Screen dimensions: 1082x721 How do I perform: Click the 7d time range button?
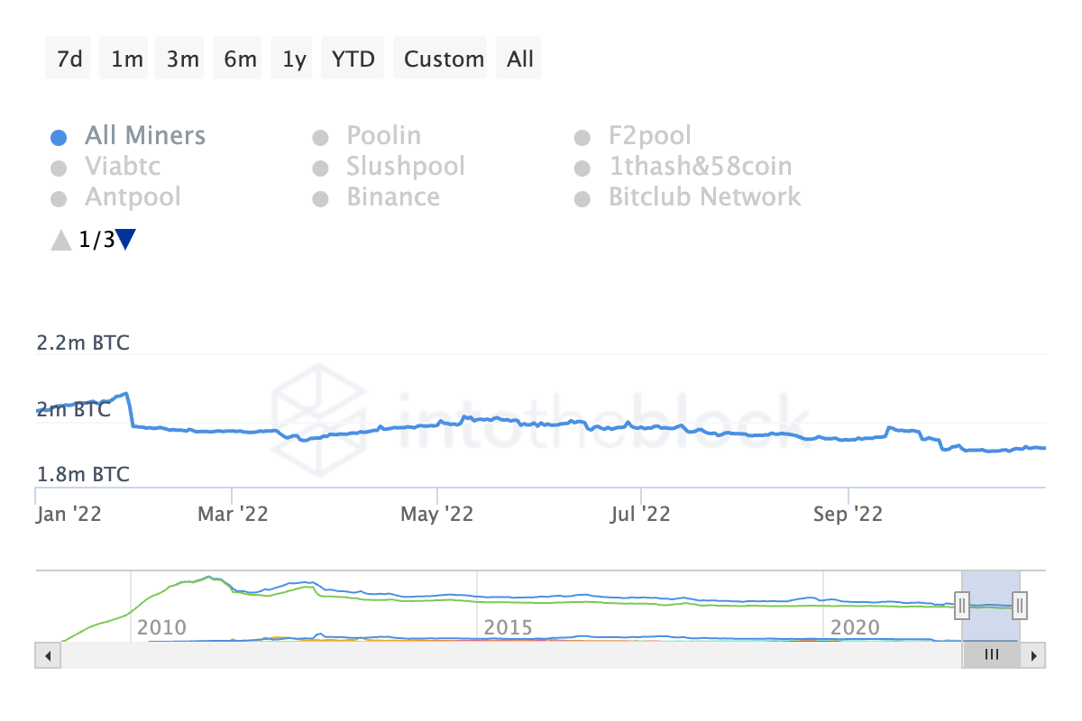[x=67, y=58]
